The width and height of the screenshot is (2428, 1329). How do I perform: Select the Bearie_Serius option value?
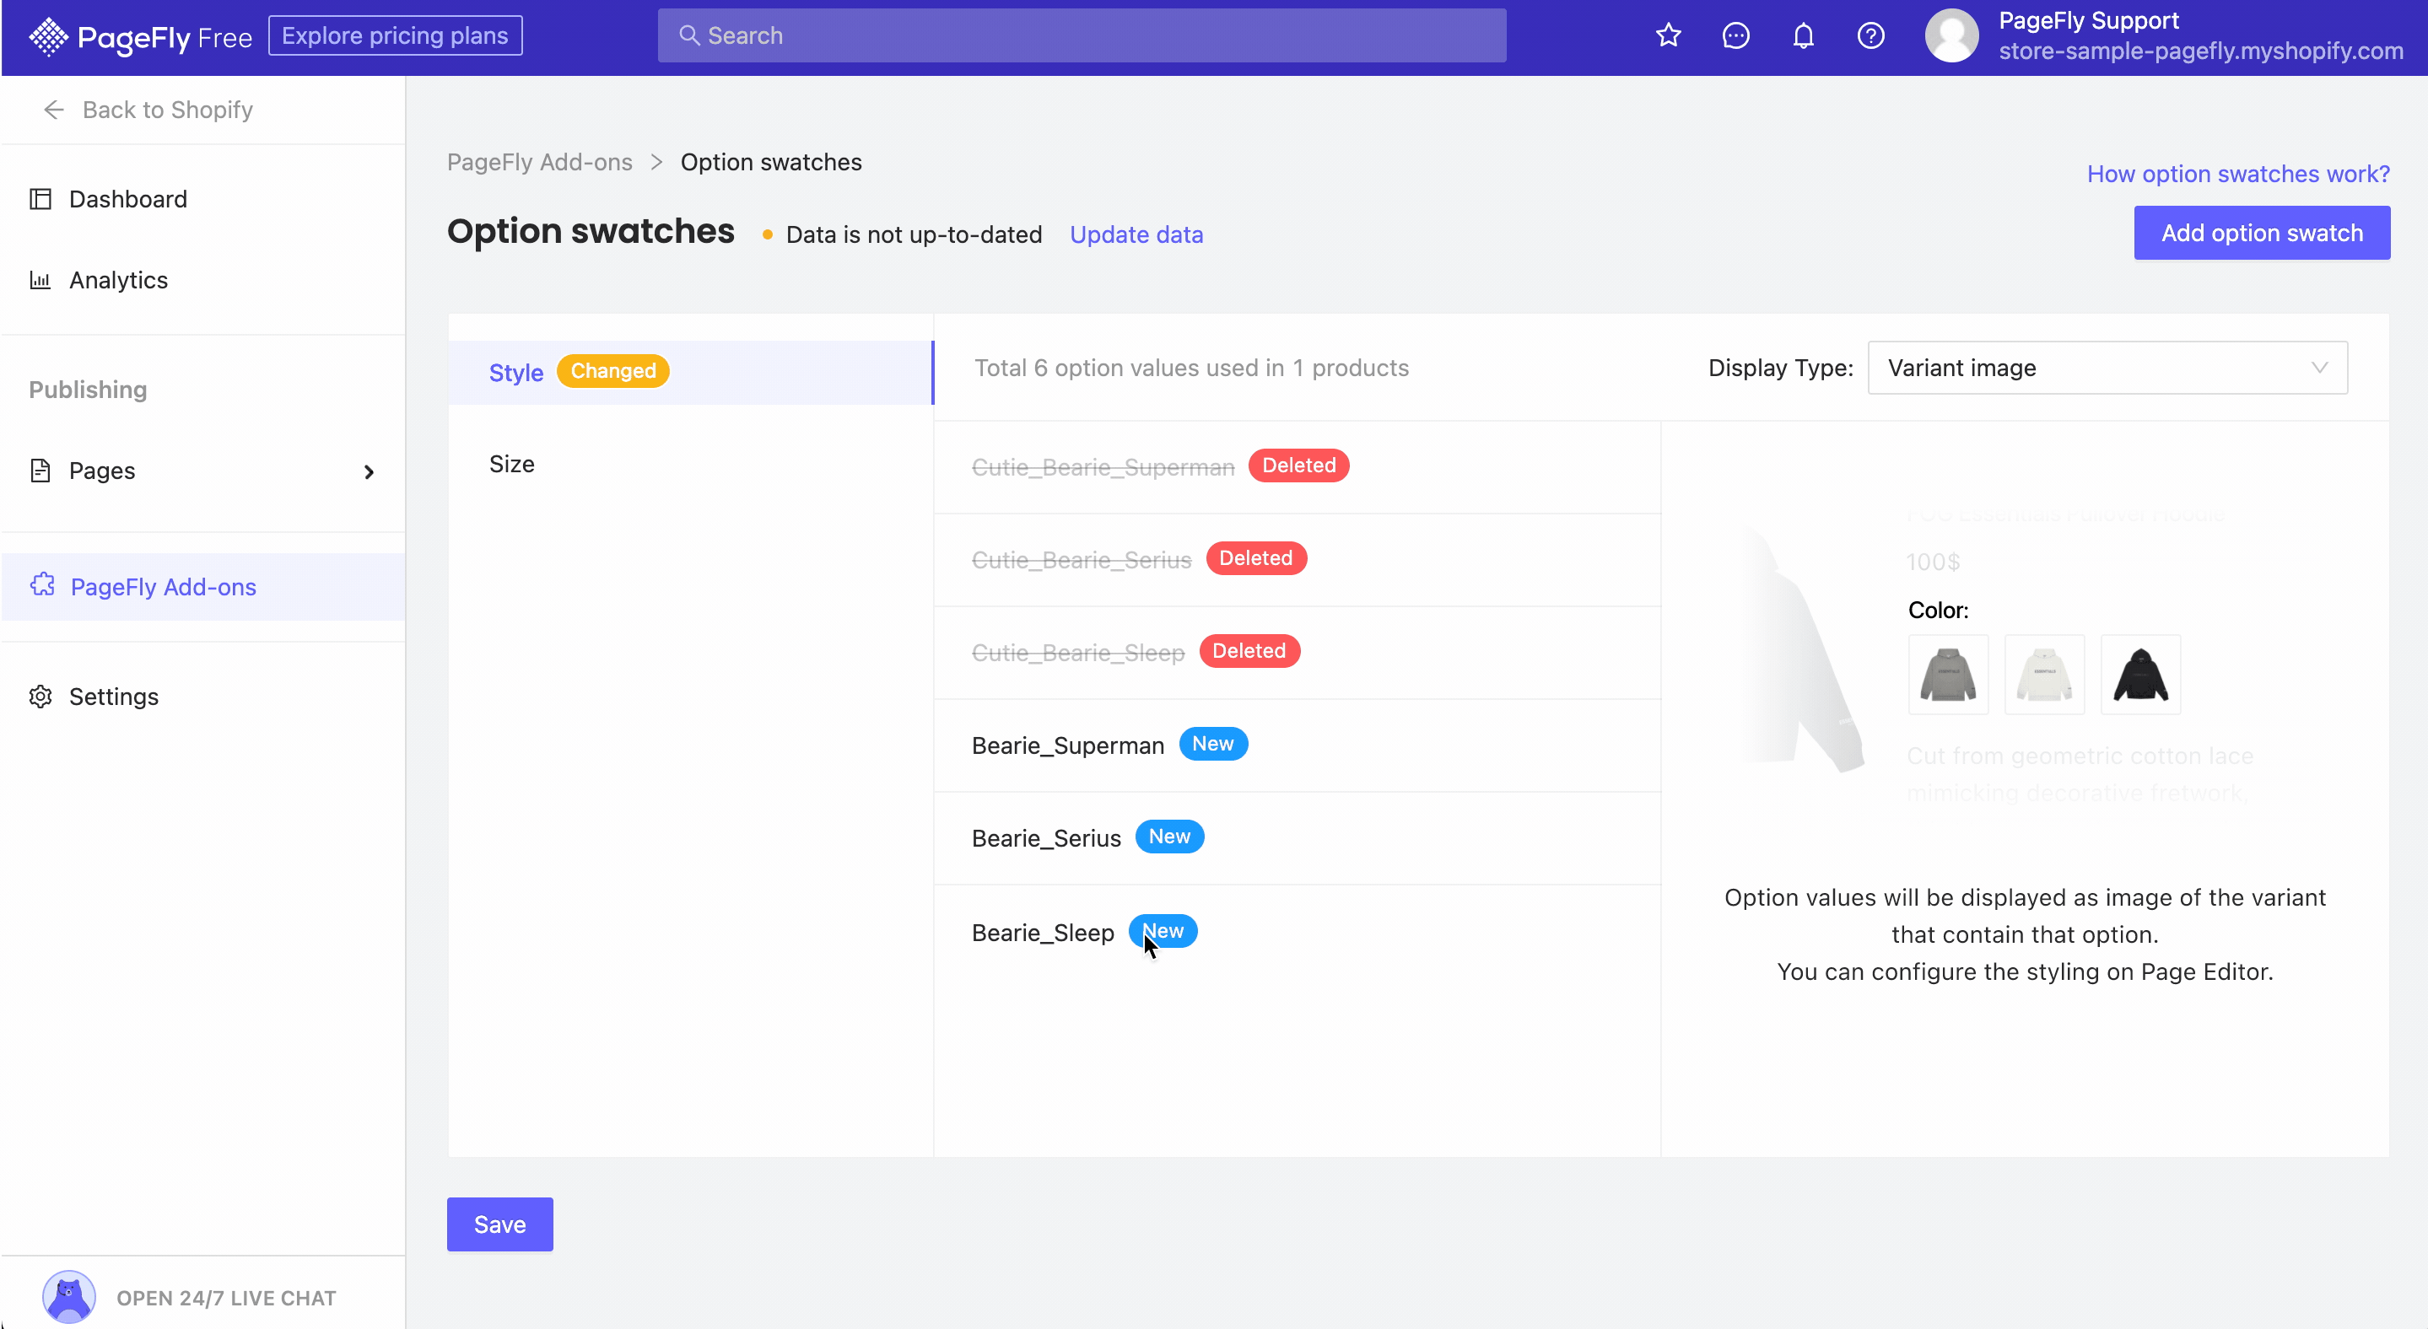point(1296,837)
